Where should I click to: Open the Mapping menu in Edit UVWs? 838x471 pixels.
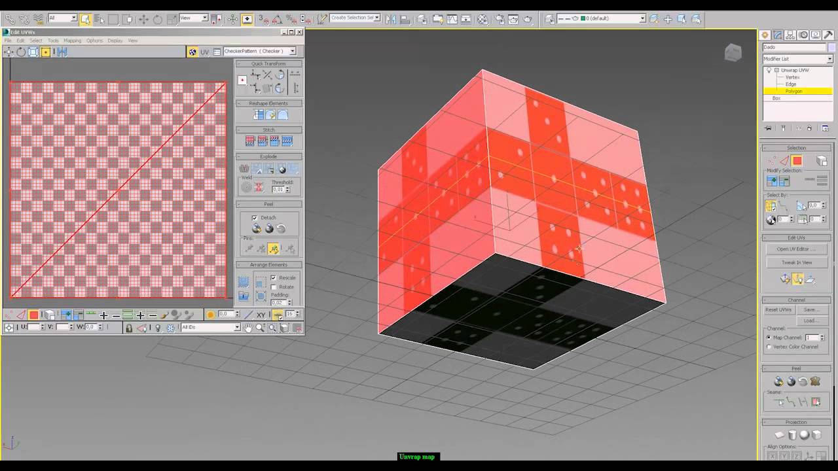(x=72, y=41)
